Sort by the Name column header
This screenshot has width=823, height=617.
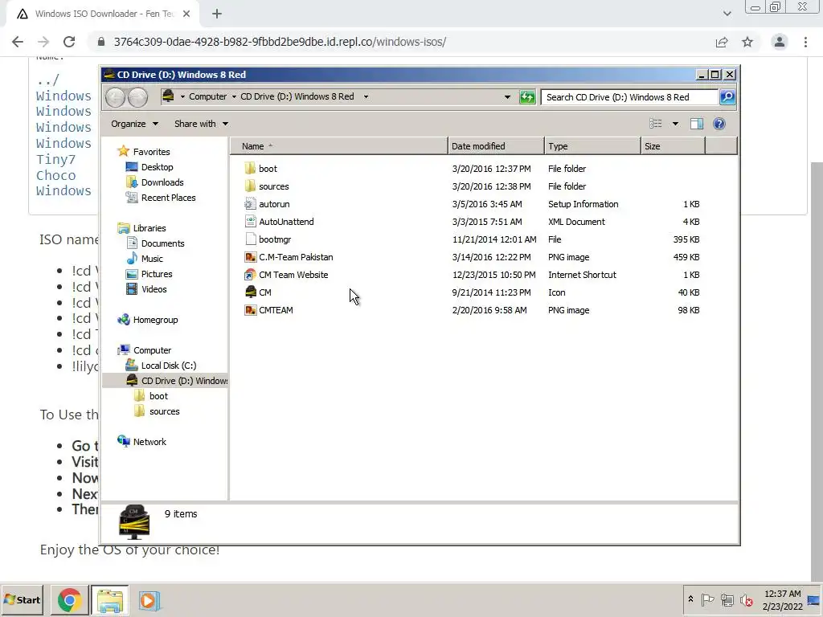(x=339, y=146)
